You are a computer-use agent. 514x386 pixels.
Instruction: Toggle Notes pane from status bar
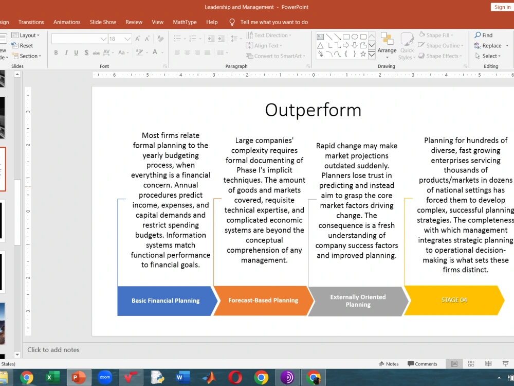(389, 364)
